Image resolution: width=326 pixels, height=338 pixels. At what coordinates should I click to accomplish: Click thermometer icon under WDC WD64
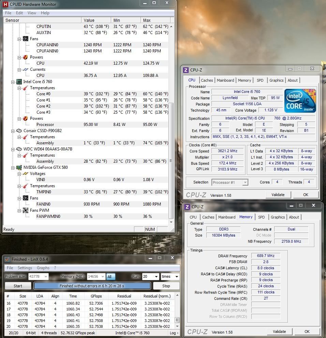point(26,155)
